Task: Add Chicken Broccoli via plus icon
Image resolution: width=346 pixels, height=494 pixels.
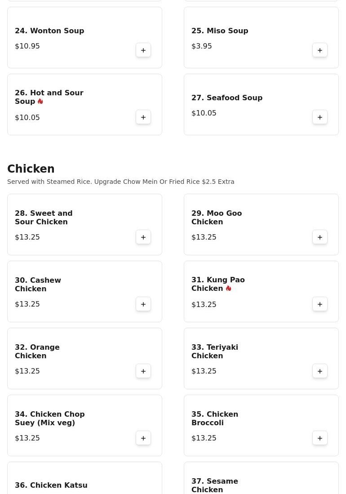Action: 320,438
